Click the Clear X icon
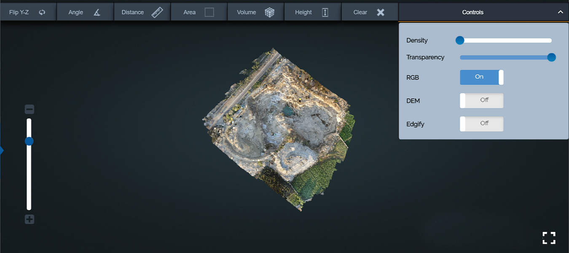Viewport: 569px width, 253px height. [x=381, y=12]
